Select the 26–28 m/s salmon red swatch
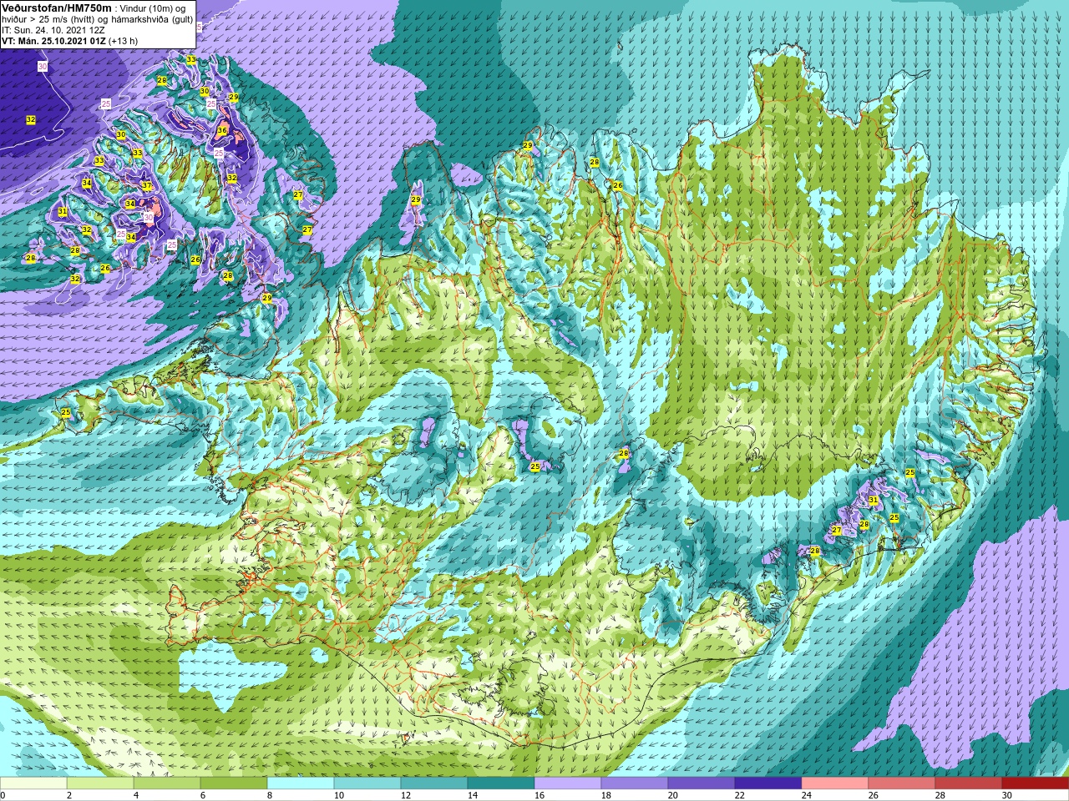This screenshot has width=1069, height=801. [902, 783]
